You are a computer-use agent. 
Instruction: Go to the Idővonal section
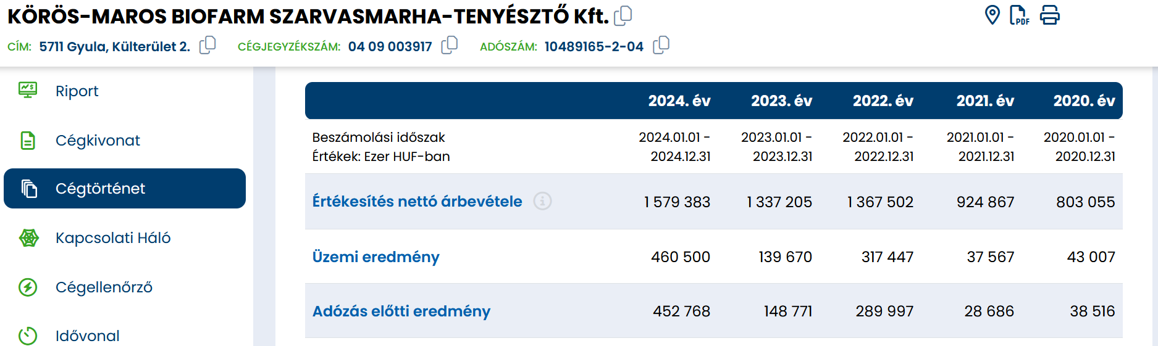pyautogui.click(x=87, y=336)
